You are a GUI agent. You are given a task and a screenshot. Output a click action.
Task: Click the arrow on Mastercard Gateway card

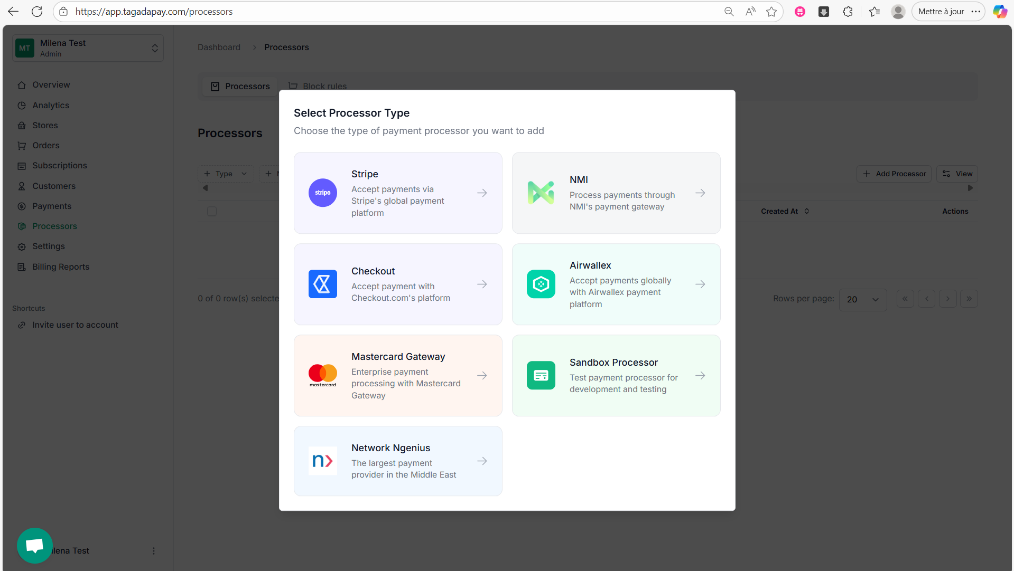click(x=482, y=375)
